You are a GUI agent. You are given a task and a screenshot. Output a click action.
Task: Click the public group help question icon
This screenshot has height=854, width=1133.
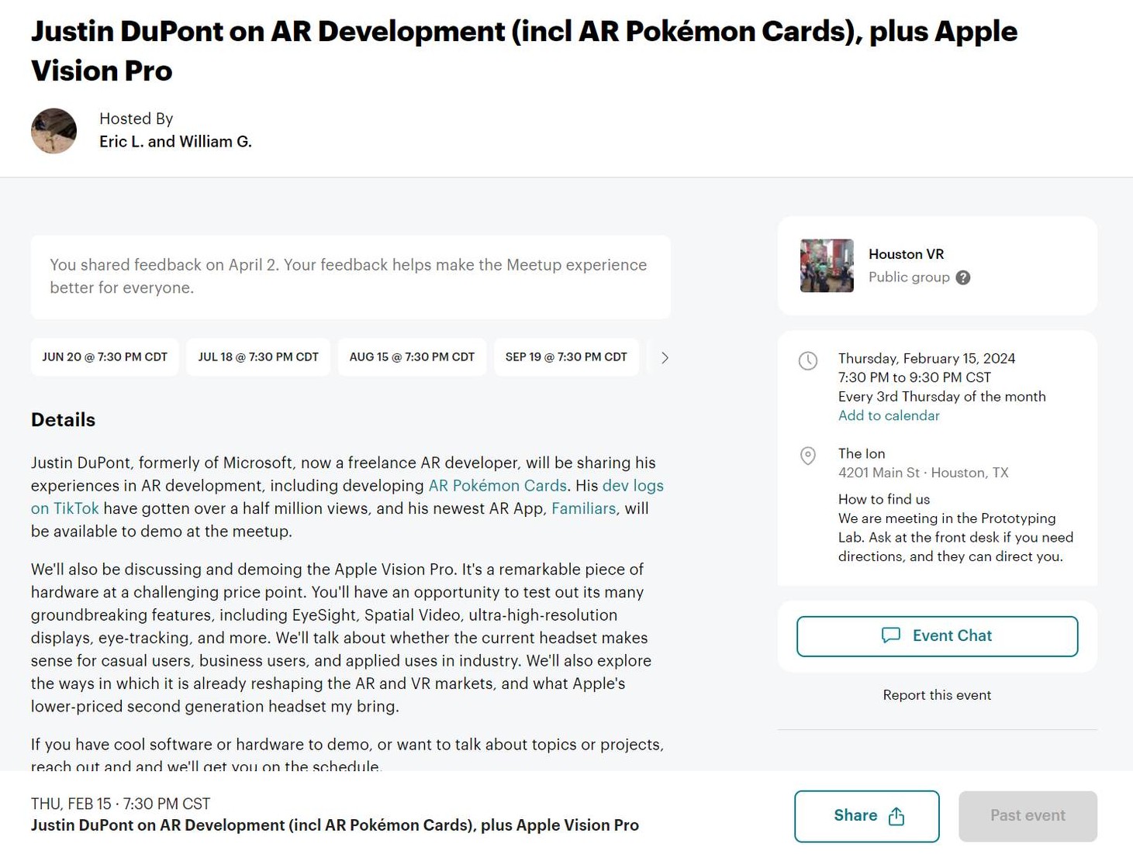pos(962,278)
